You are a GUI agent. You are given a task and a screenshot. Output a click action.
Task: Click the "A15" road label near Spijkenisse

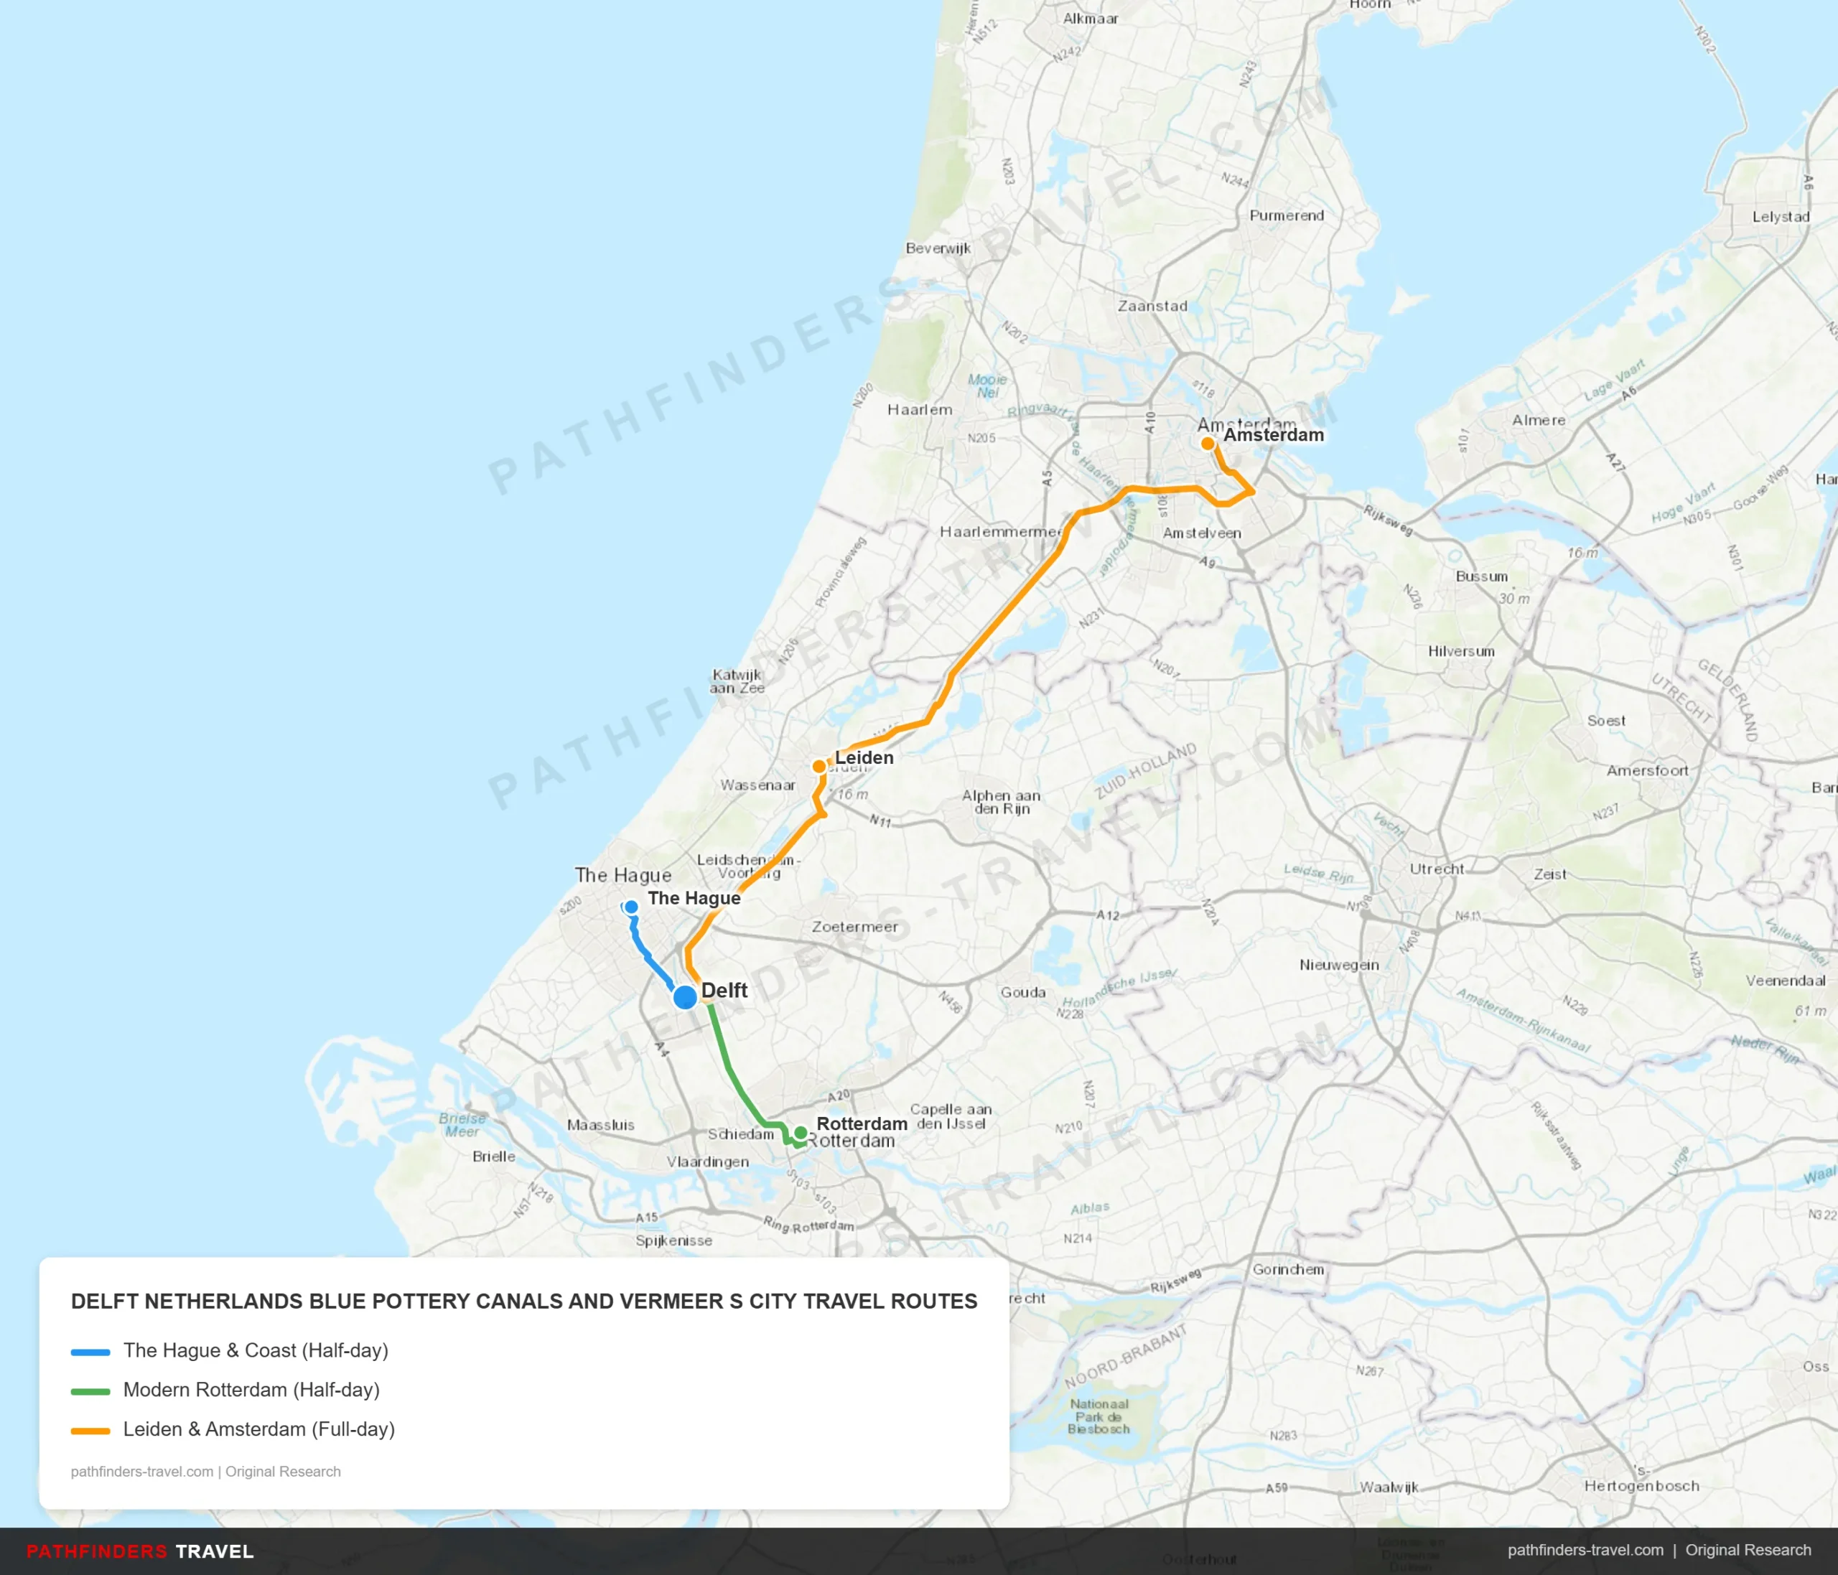(x=647, y=1218)
